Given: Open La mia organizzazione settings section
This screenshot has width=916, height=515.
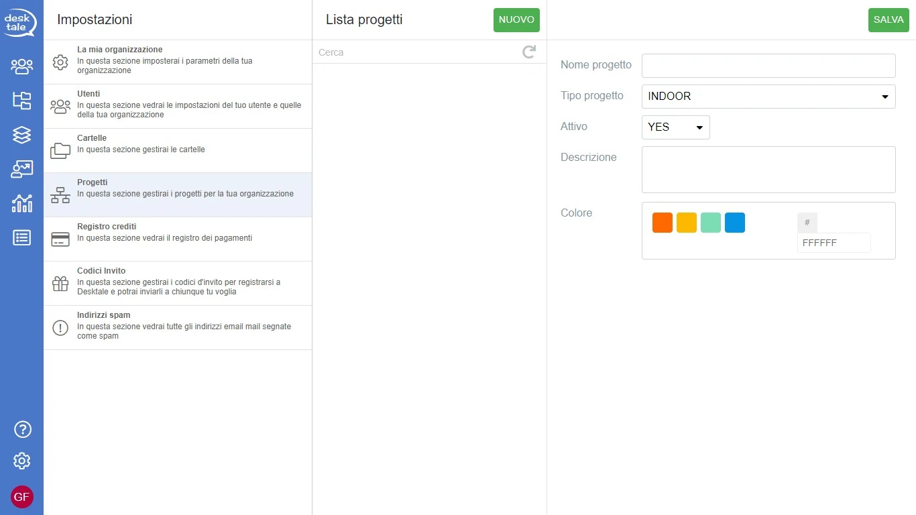Looking at the screenshot, I should (x=178, y=62).
